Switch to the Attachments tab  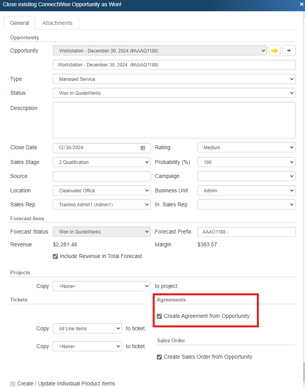(57, 23)
